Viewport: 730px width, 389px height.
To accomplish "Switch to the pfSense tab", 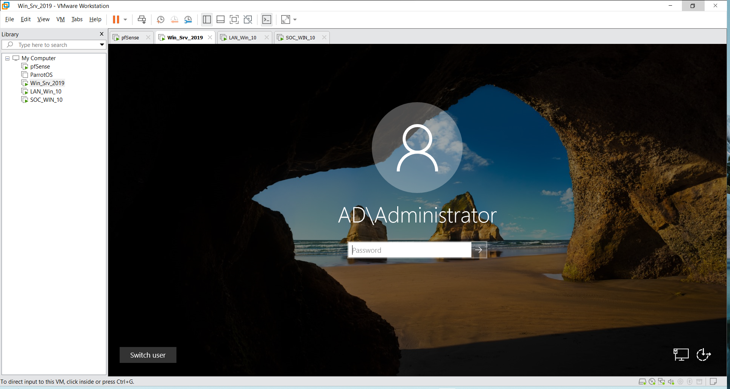I will pos(130,37).
